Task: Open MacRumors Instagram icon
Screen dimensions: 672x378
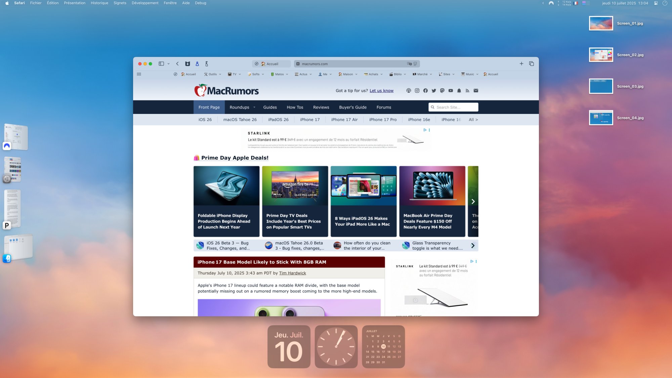Action: [417, 91]
